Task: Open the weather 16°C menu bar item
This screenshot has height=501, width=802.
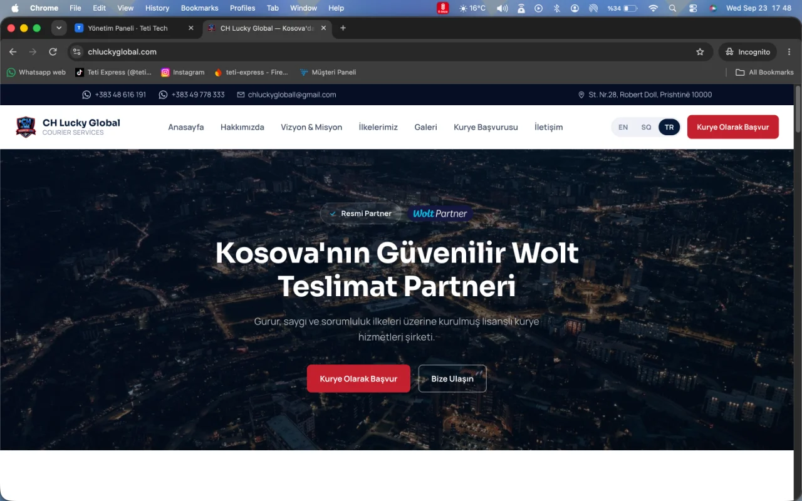Action: click(472, 8)
